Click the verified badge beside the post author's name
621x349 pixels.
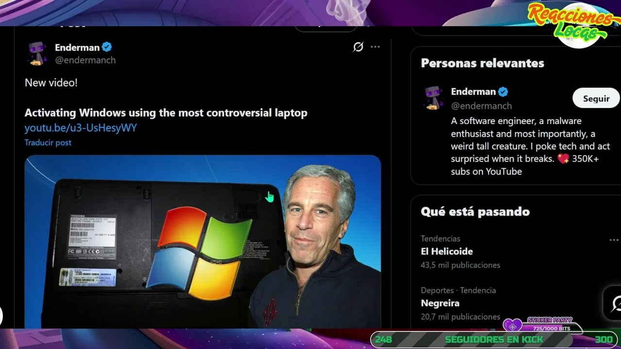pos(107,47)
